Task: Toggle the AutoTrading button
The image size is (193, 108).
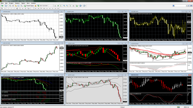Action: click(x=43, y=6)
